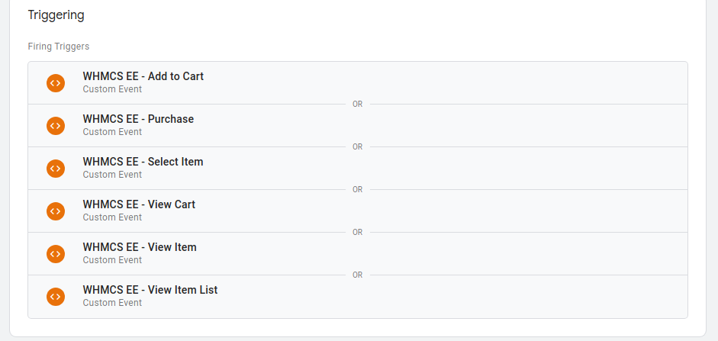The width and height of the screenshot is (718, 341).
Task: Open the WHMCS EE - Purchase trigger
Action: coord(138,119)
